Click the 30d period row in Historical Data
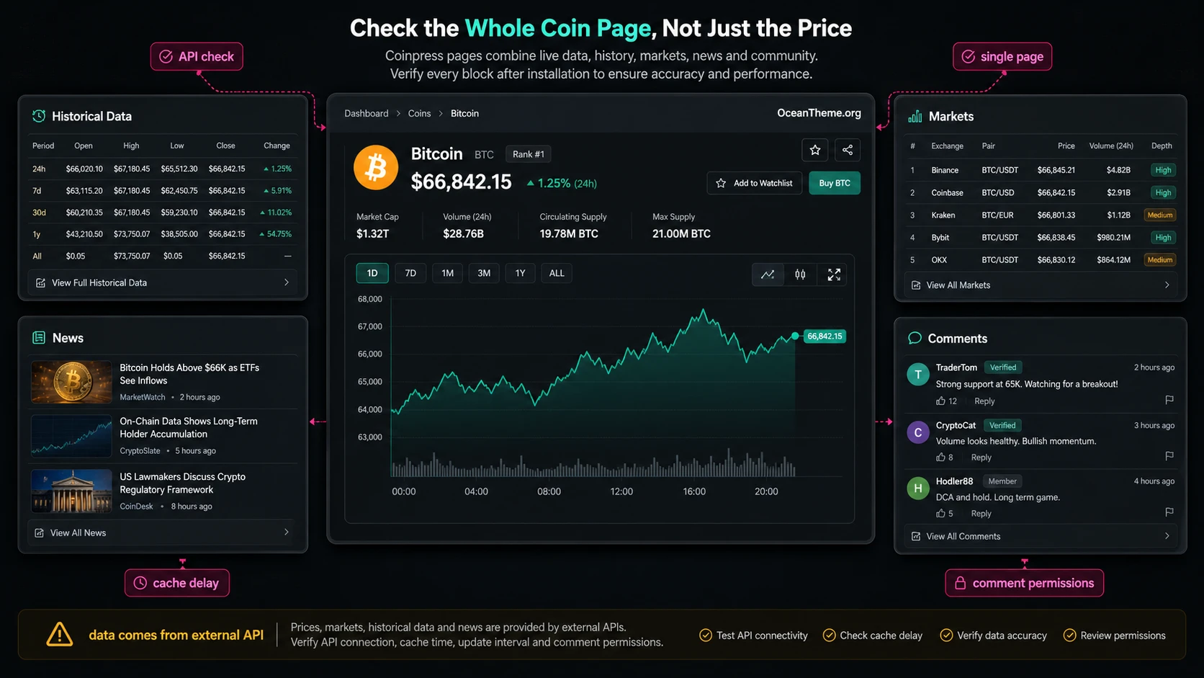This screenshot has width=1204, height=678. (x=163, y=213)
